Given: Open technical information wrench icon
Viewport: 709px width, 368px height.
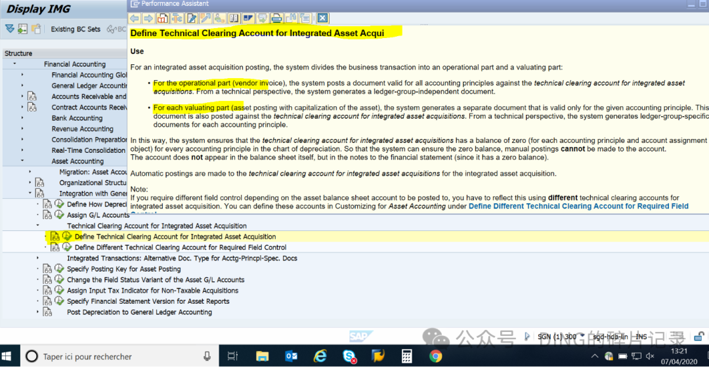Looking at the screenshot, I should click(x=205, y=18).
